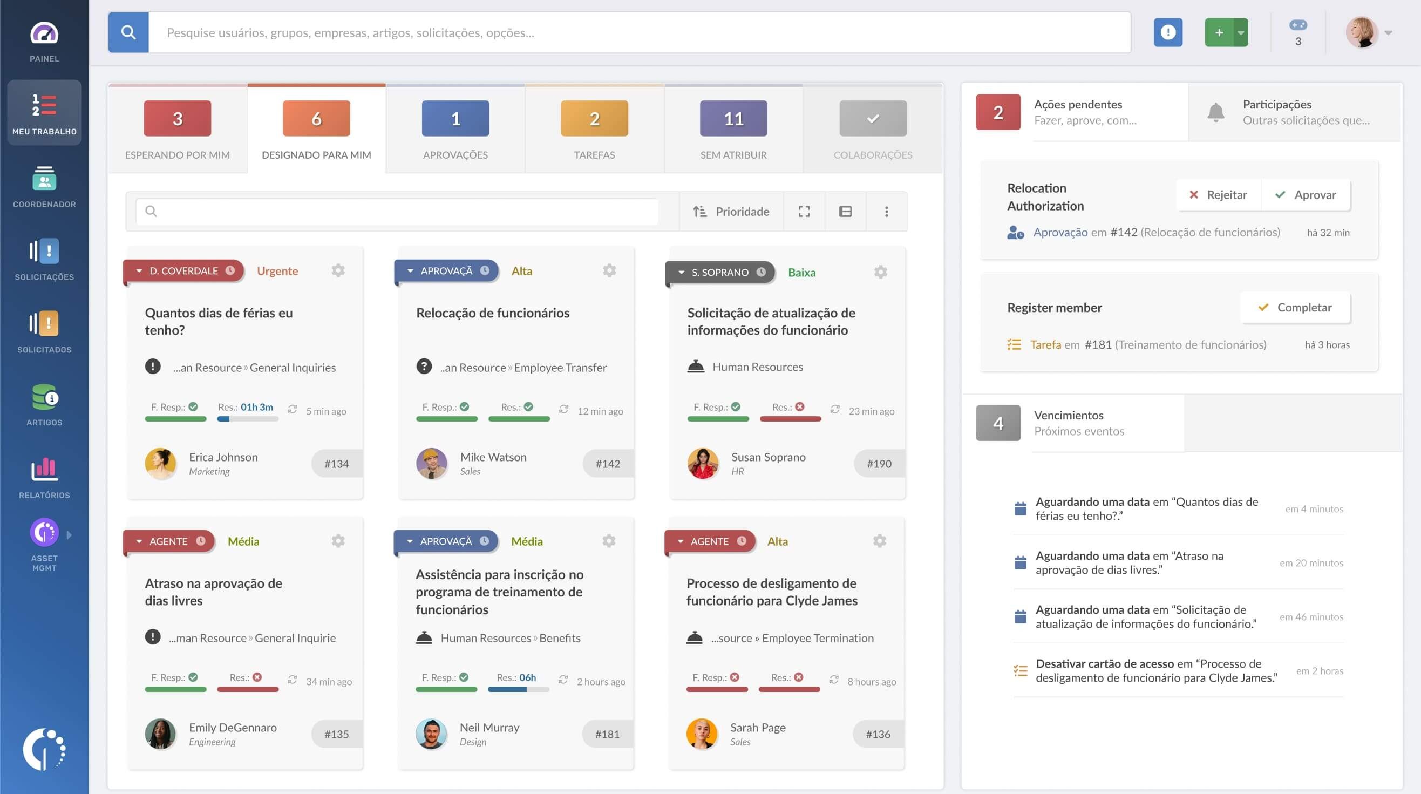Image resolution: width=1421 pixels, height=794 pixels.
Task: Open the user profile avatar menu
Action: 1363,32
